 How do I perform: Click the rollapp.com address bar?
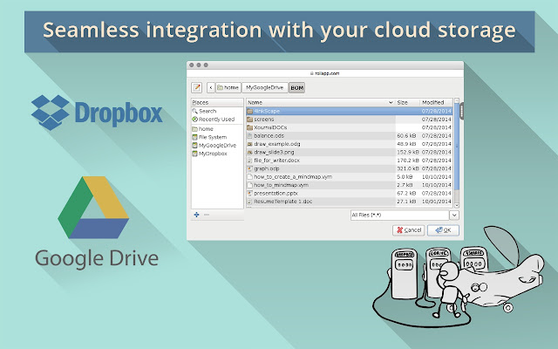tap(325, 73)
